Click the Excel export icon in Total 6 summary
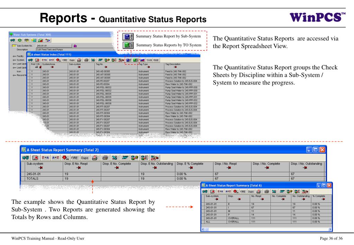 tap(274, 191)
